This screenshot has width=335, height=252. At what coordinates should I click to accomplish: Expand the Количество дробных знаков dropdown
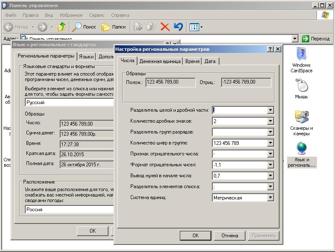(270, 121)
